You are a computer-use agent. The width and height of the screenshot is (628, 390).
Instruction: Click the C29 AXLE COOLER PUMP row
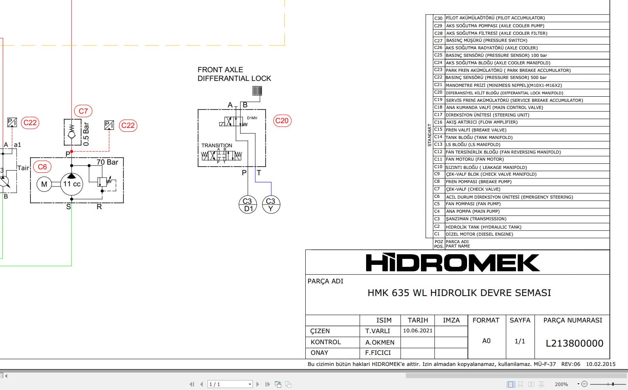coord(521,26)
